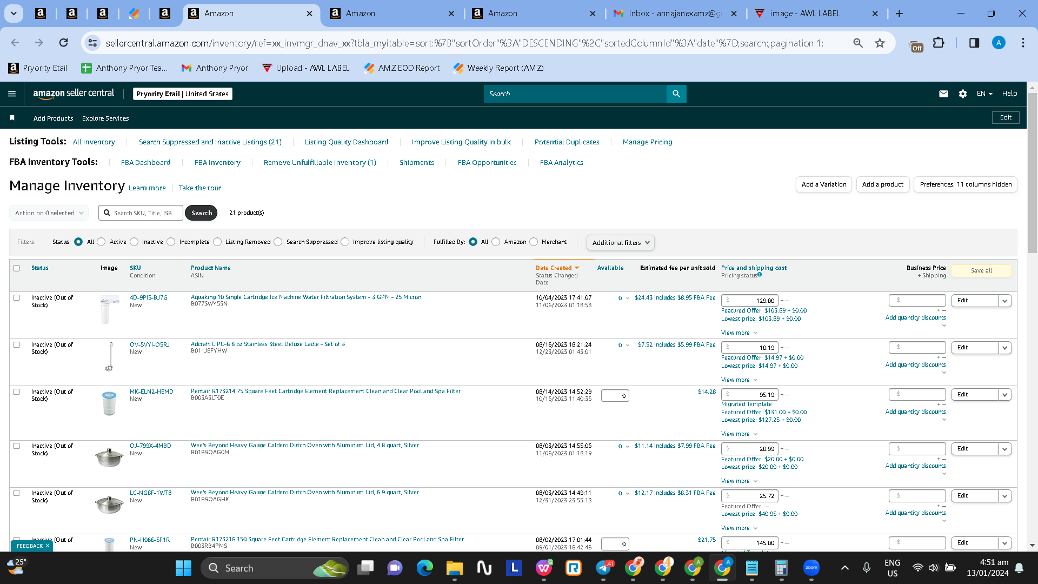
Task: Open AMZ EOD Report bookmark
Action: [x=402, y=68]
